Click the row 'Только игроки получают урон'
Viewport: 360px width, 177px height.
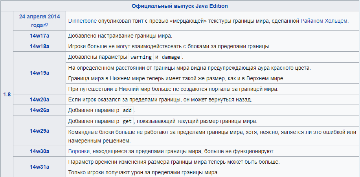213,172
